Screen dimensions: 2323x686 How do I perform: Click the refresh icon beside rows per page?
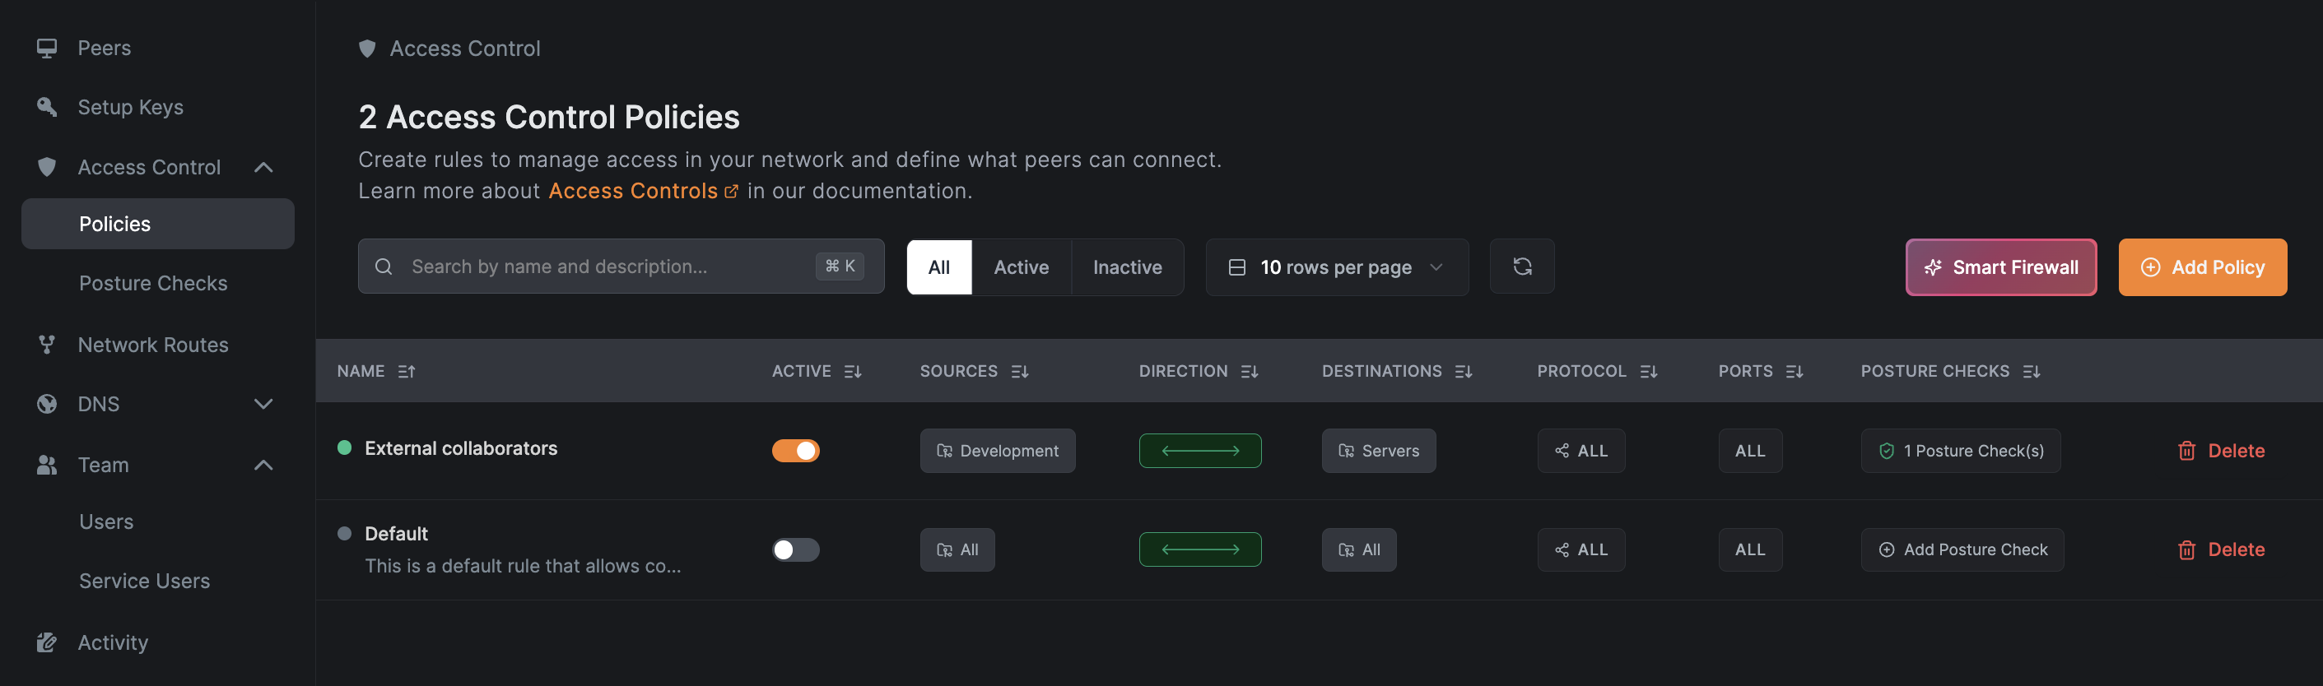pyautogui.click(x=1521, y=267)
